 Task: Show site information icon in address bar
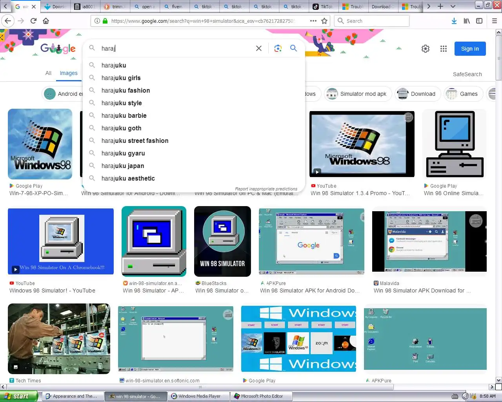point(97,21)
